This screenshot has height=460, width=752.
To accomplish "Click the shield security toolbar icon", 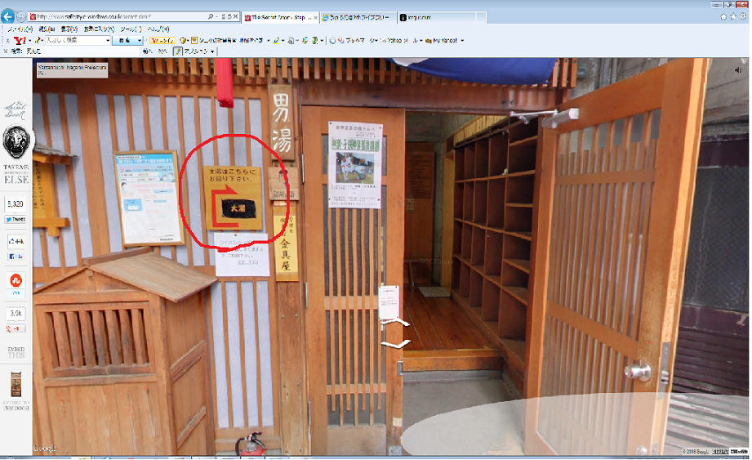I will (183, 41).
